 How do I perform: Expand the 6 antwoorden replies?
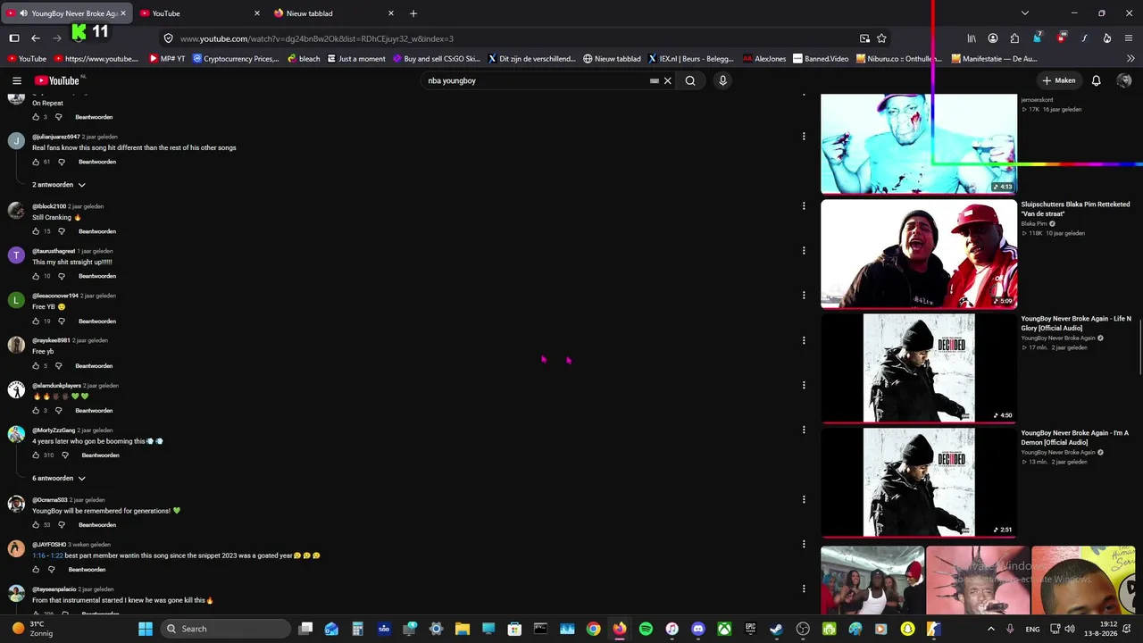coord(59,479)
